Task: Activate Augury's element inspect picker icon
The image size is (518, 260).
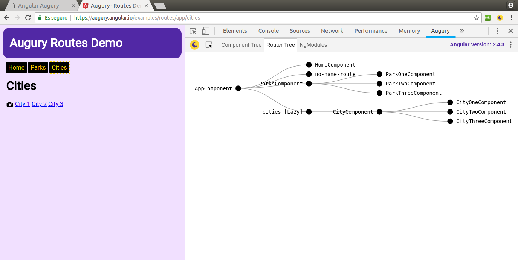Action: (x=209, y=45)
